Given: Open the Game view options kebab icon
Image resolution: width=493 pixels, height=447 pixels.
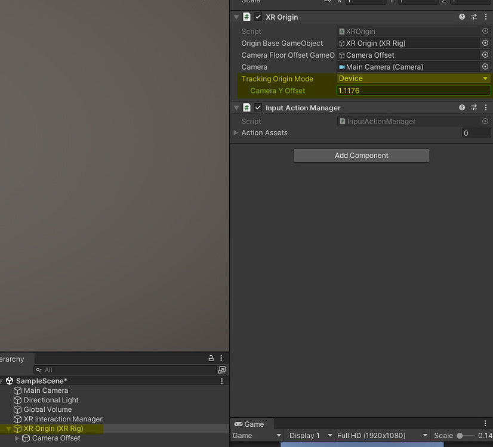Looking at the screenshot, I should click(485, 423).
